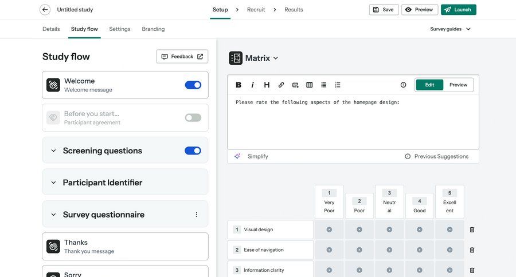516x277 pixels.
Task: Enable the Before you start toggle
Action: coord(193,118)
